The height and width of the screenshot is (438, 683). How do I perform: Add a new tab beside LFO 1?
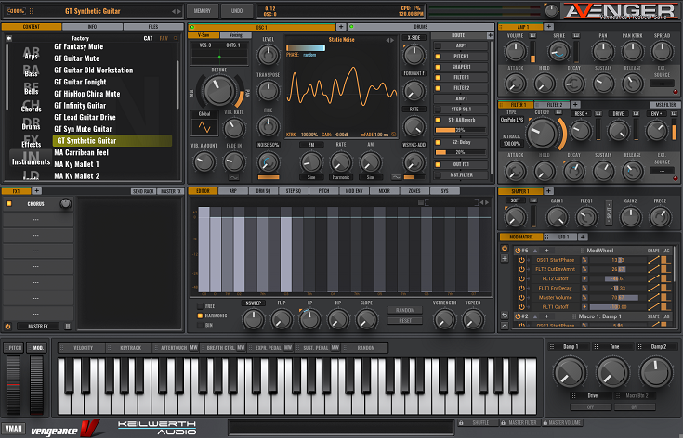(x=583, y=237)
